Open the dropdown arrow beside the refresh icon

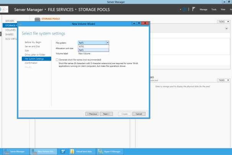click(x=180, y=10)
